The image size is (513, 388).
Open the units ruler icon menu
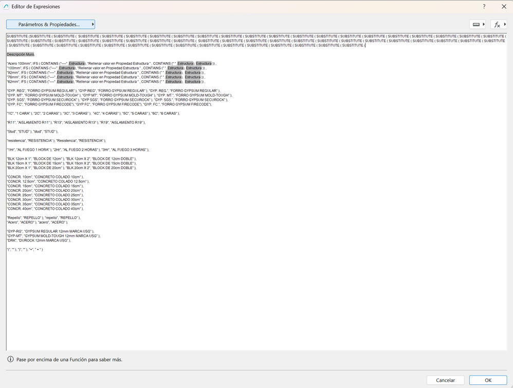478,24
